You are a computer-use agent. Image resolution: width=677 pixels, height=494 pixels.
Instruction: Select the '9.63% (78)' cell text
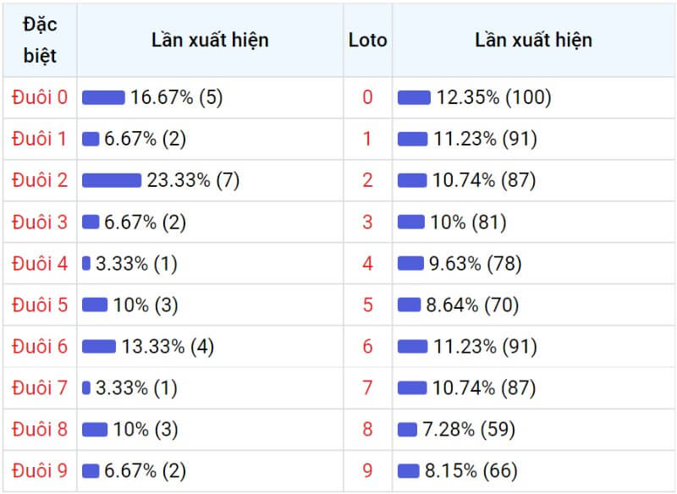[x=475, y=263]
